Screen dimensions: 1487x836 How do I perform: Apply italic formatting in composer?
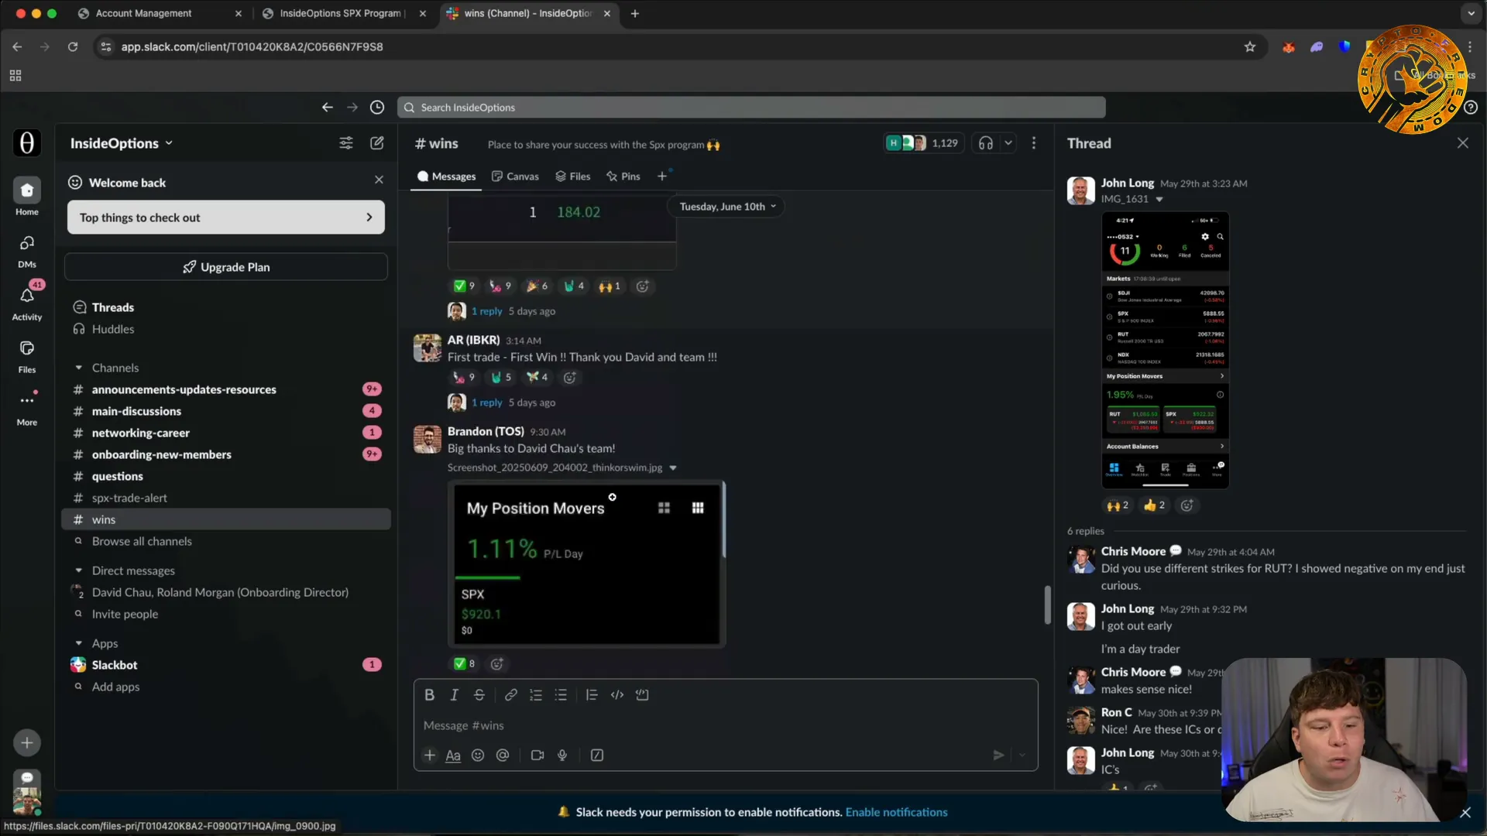pos(455,695)
